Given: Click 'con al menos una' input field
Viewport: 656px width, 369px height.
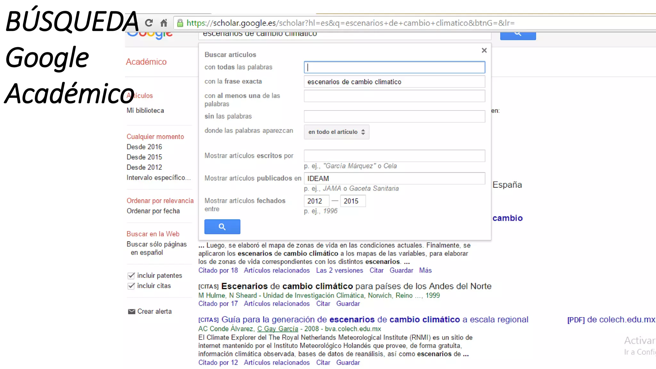Looking at the screenshot, I should pyautogui.click(x=394, y=96).
